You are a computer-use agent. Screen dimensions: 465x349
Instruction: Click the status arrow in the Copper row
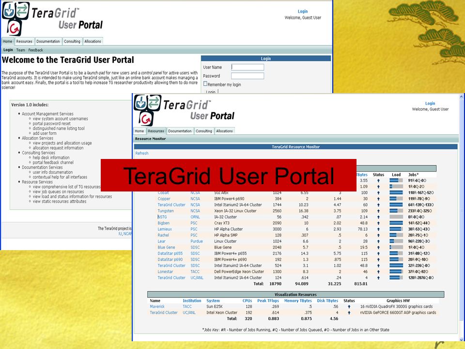coord(378,199)
